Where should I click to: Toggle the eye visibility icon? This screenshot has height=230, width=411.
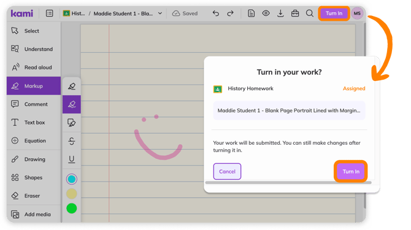[266, 13]
